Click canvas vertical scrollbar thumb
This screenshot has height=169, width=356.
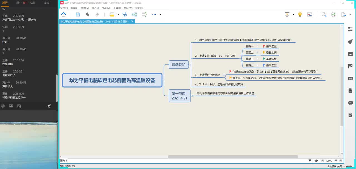point(342,97)
